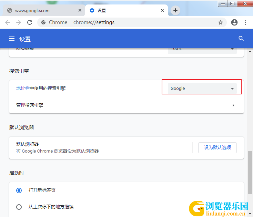Viewport: 253px width, 217px height.
Task: Click scrollbar up arrow
Action: (x=250, y=51)
